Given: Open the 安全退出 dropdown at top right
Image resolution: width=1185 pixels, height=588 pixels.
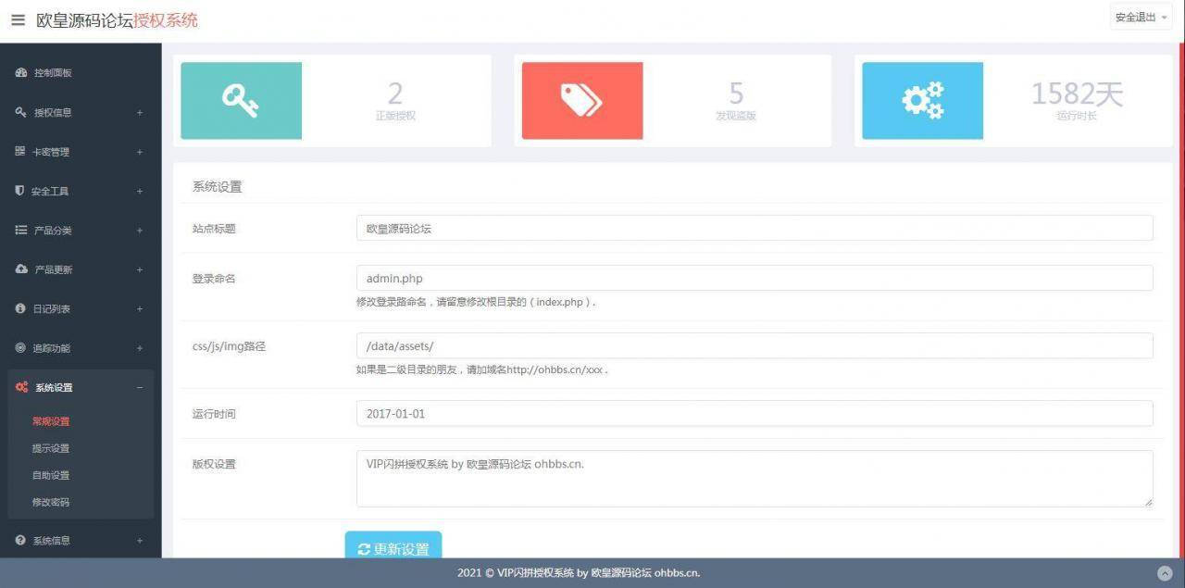Looking at the screenshot, I should (x=1141, y=17).
